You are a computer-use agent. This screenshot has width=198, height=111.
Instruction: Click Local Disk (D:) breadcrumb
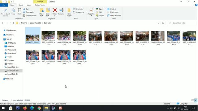[35, 23]
